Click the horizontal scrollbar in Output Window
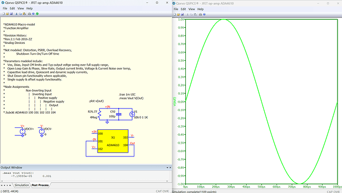Viewport: 342px width, 193px height. click(x=84, y=181)
